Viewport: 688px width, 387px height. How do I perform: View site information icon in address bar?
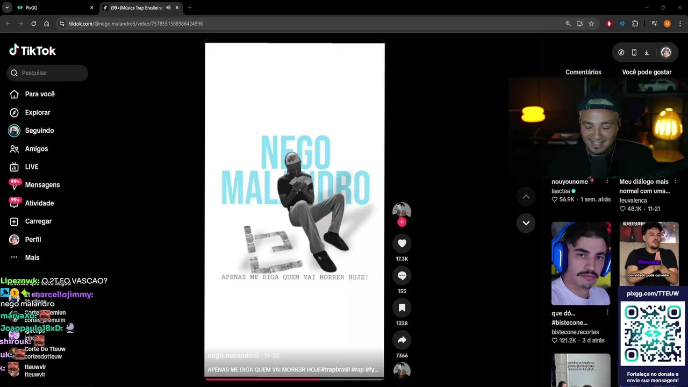tap(62, 24)
